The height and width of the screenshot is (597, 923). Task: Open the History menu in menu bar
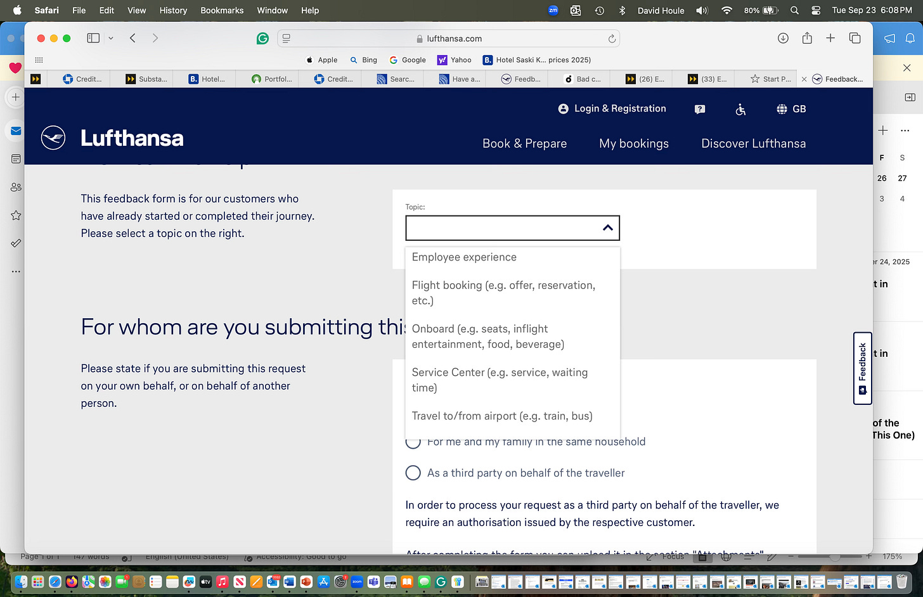[x=173, y=10]
